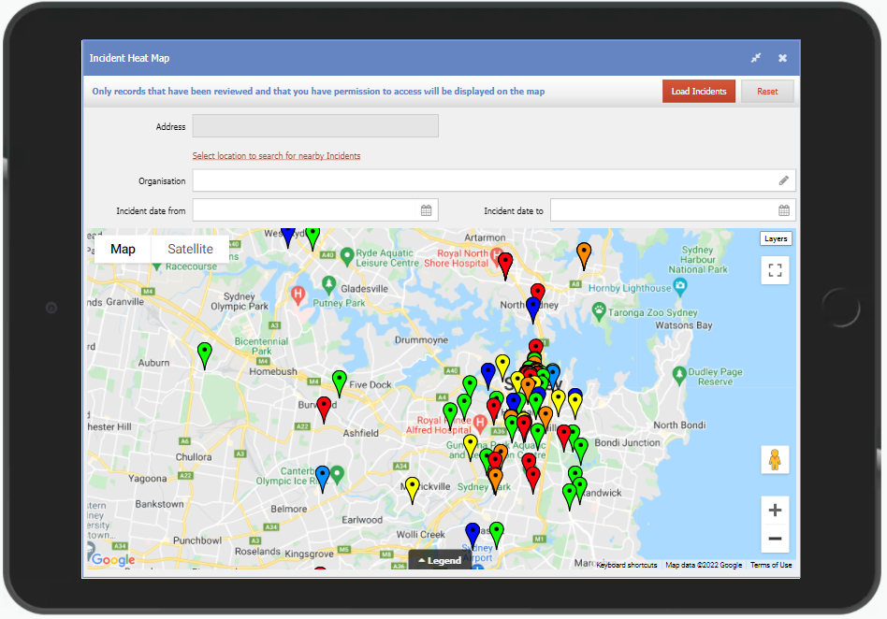887x619 pixels.
Task: Switch to Satellite view
Action: coord(188,249)
